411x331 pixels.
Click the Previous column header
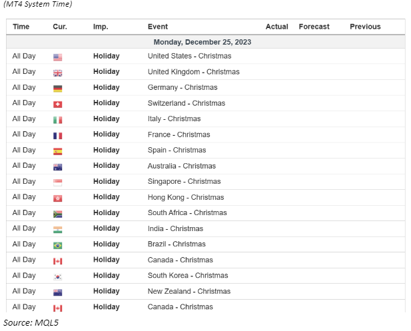365,27
